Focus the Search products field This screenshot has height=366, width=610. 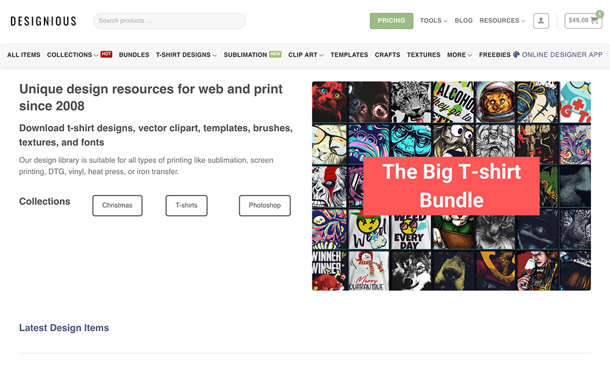tap(169, 21)
